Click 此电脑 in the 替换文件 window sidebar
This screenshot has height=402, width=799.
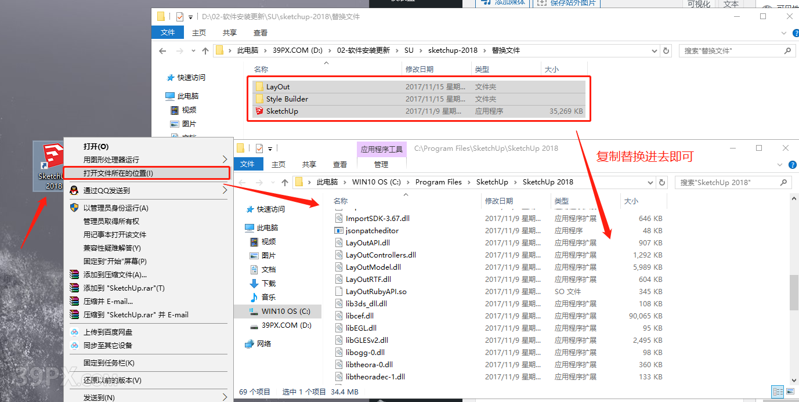(x=188, y=96)
